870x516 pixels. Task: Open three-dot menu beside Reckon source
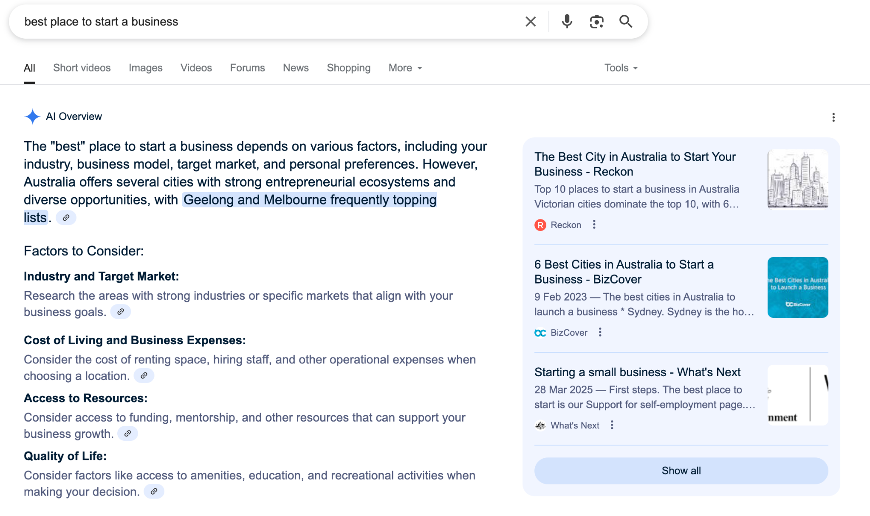tap(594, 224)
